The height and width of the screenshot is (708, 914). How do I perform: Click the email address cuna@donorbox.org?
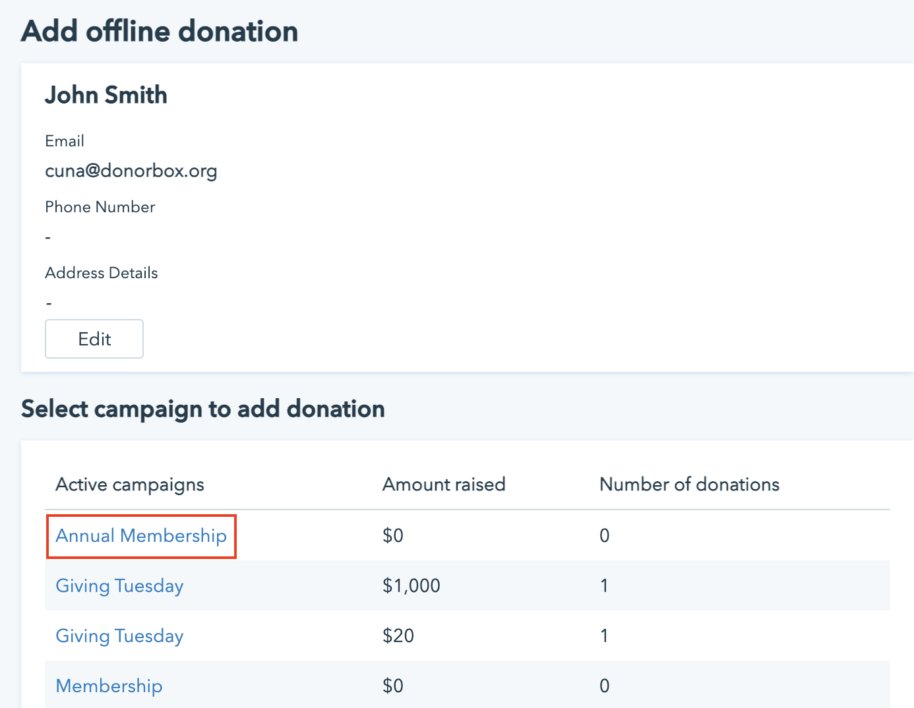[x=131, y=171]
